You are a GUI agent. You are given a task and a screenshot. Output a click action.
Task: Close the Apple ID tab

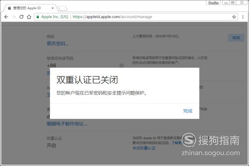click(x=53, y=8)
